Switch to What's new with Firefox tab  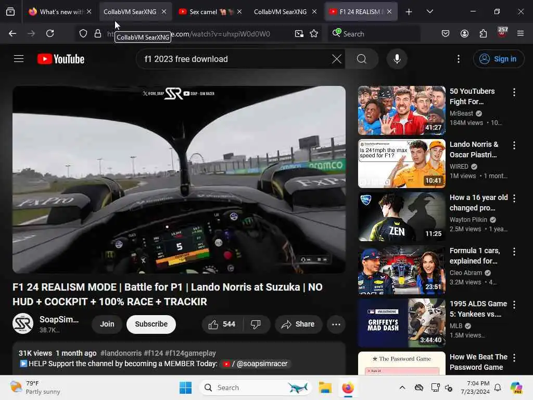pos(60,12)
